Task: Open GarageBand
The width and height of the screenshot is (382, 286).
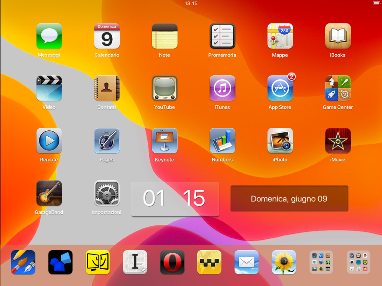Action: pyautogui.click(x=49, y=193)
